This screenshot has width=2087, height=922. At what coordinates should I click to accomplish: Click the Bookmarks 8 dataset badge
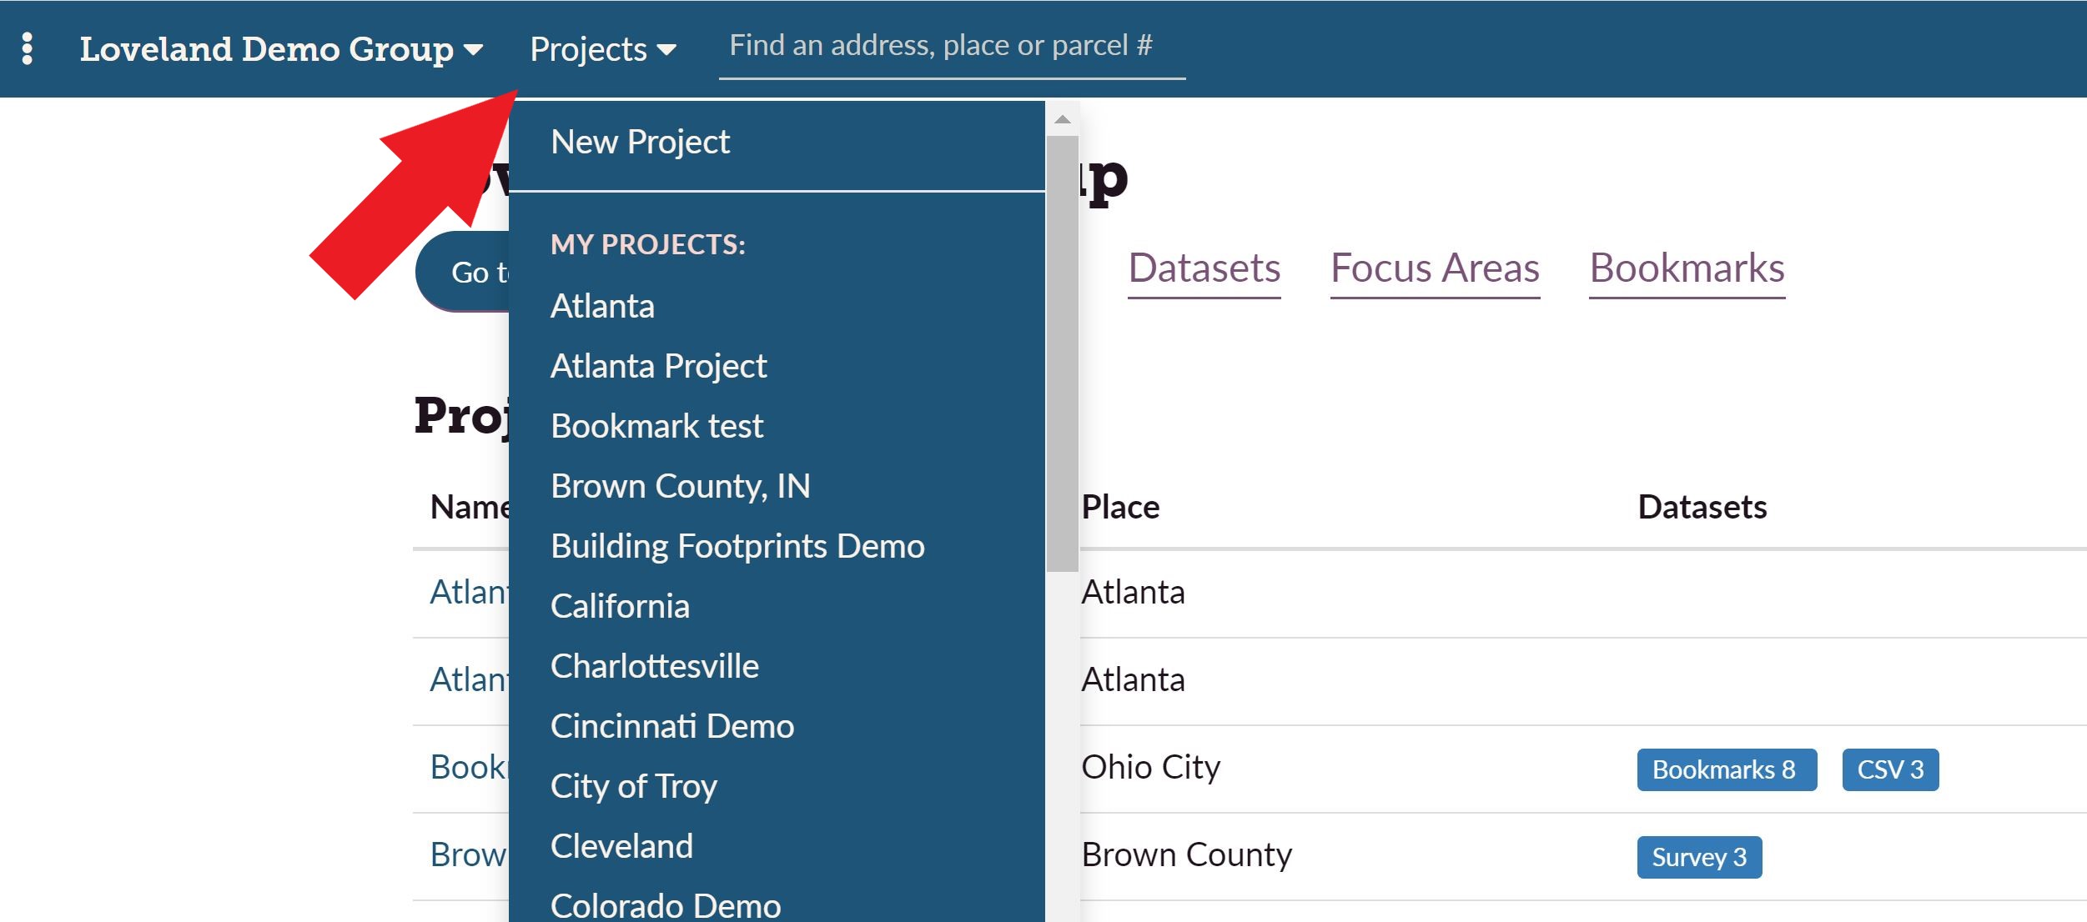1727,769
